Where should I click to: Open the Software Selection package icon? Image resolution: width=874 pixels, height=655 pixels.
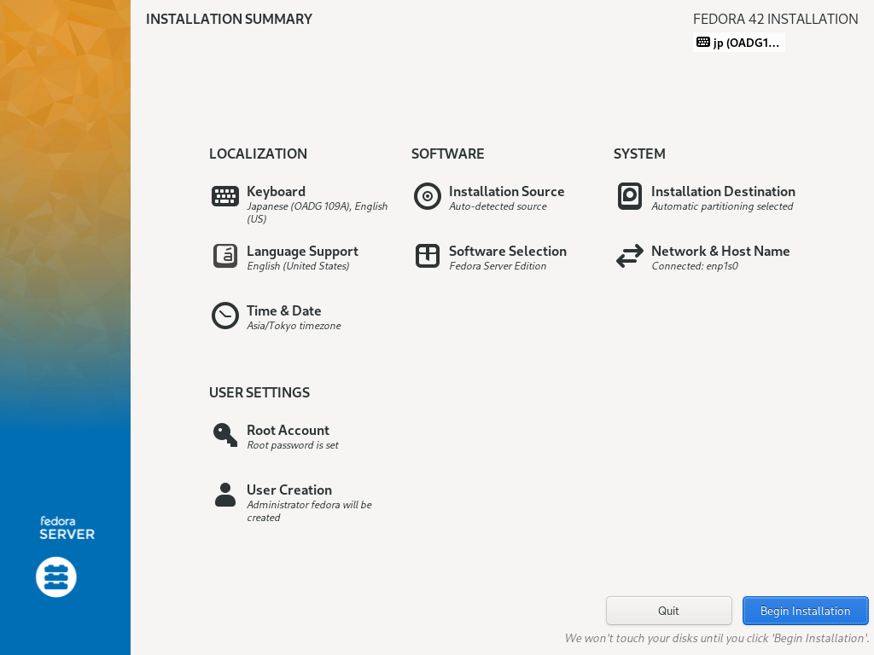[428, 256]
